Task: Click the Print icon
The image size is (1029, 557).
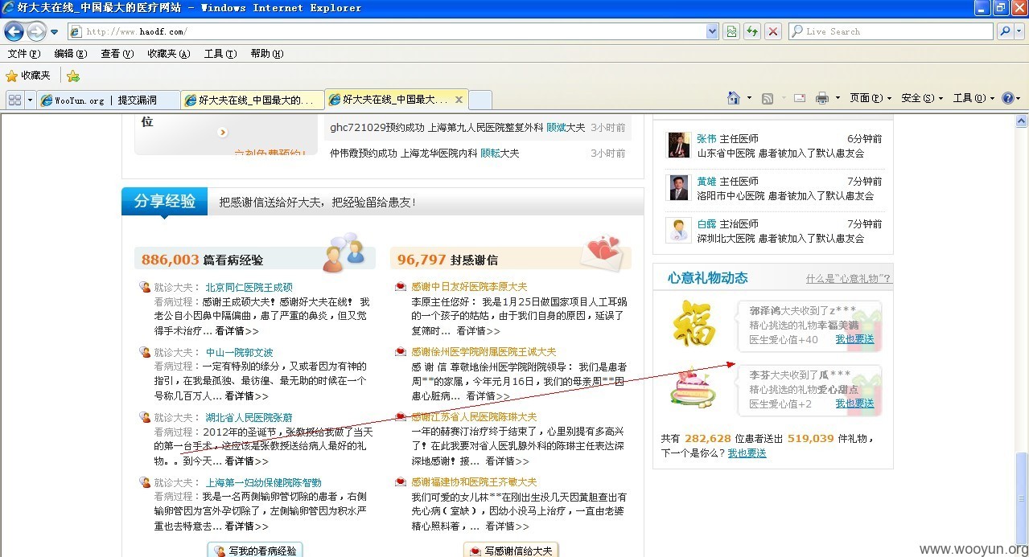Action: [822, 98]
